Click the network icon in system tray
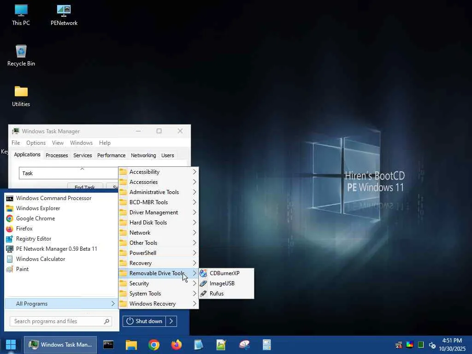 click(399, 345)
